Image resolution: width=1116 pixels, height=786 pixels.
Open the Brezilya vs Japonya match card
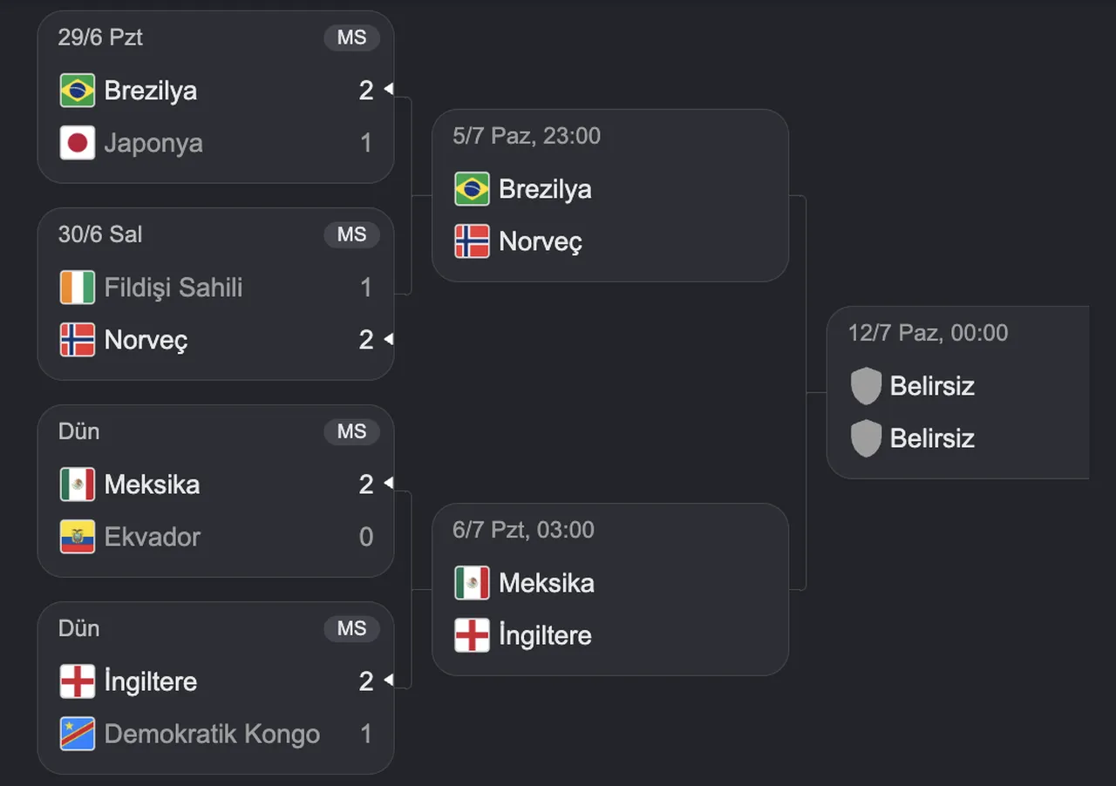tap(215, 97)
